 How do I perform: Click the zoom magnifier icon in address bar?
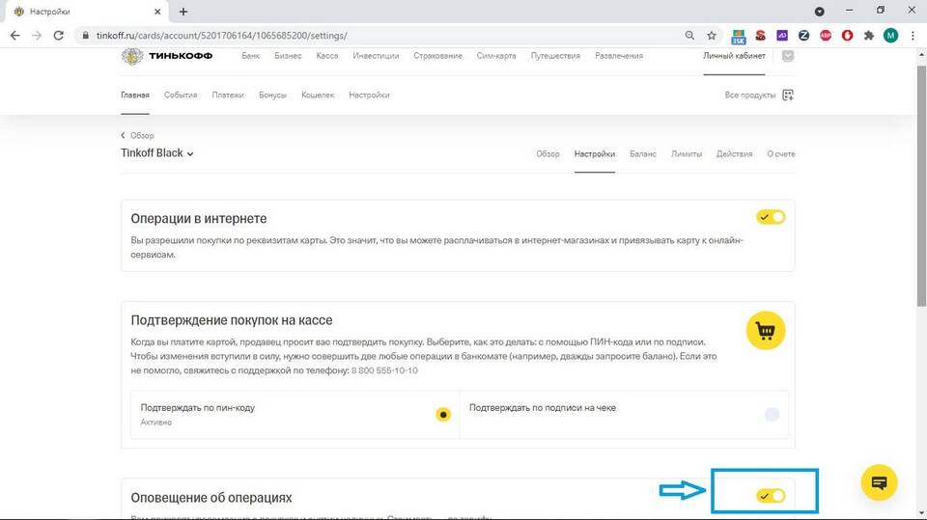pos(689,36)
